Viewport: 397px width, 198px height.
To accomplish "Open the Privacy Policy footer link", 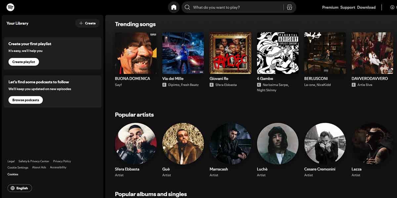I will tap(62, 161).
